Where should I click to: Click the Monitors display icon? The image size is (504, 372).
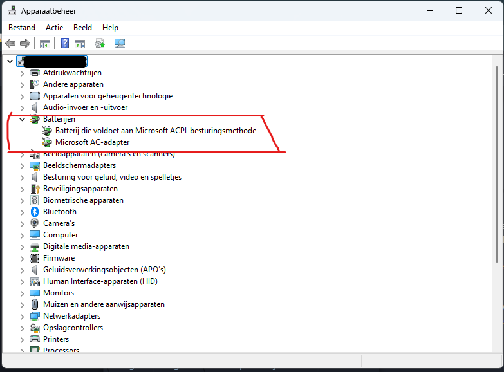(34, 293)
